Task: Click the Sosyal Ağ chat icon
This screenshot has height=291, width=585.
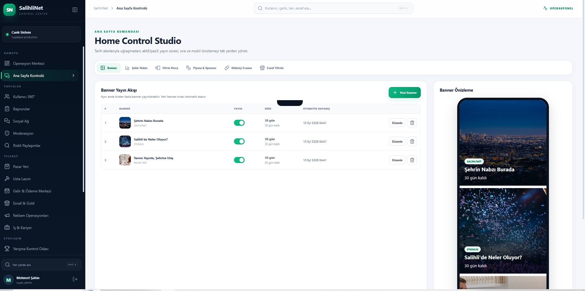Action: 7,121
